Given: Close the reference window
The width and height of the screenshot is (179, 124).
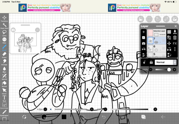Looking at the screenshot, I should 37,30.
